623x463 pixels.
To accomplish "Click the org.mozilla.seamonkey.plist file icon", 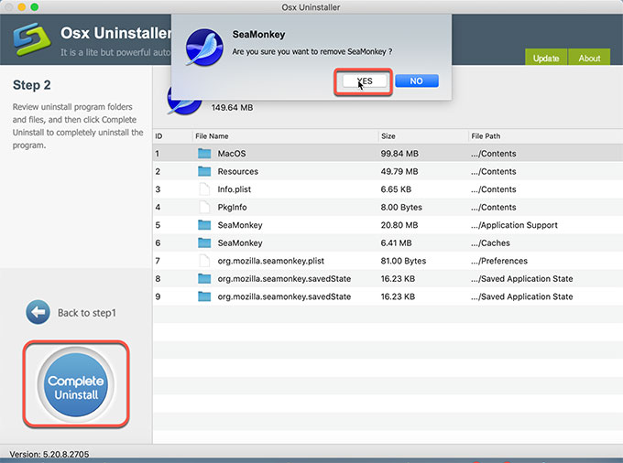I will tap(204, 261).
